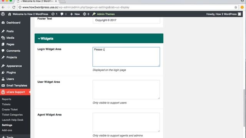Open the Projects menu label
The image size is (246, 138).
coord(12,57)
